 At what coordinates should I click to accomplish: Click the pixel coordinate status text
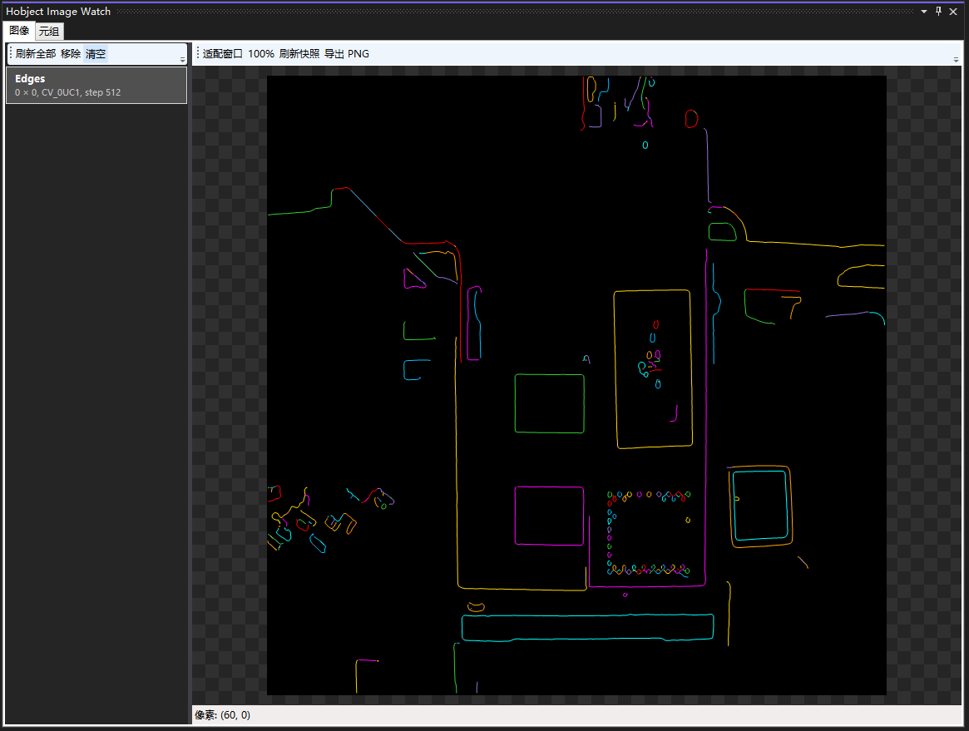(222, 715)
